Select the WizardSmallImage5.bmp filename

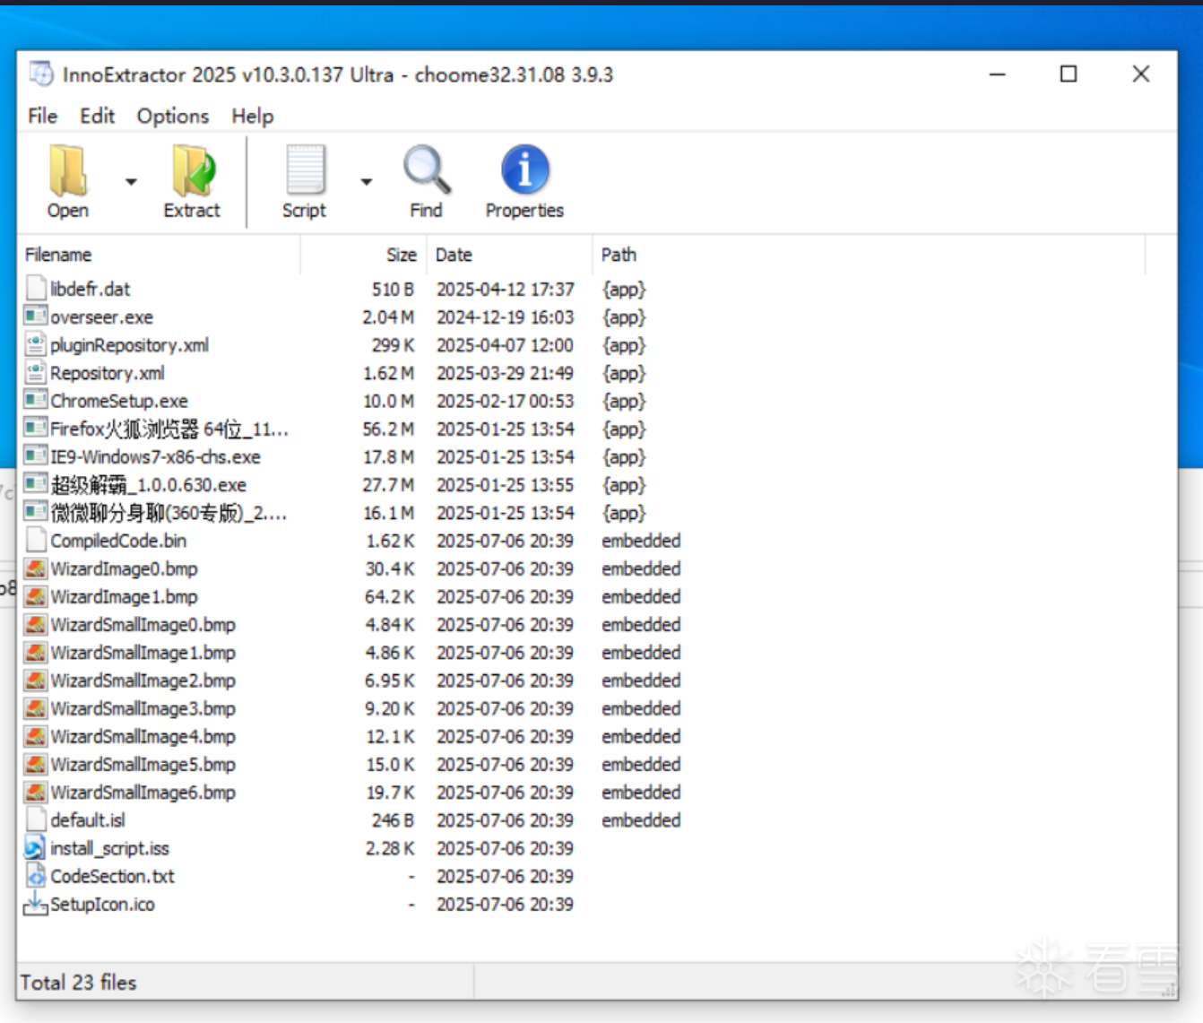coord(143,764)
